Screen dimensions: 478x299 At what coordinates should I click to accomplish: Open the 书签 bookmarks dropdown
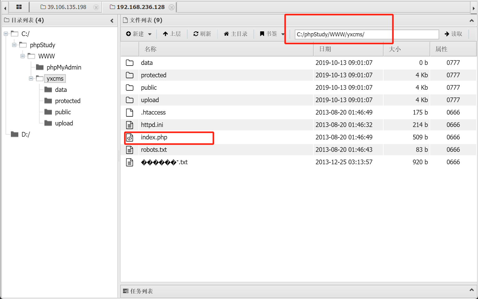click(272, 34)
